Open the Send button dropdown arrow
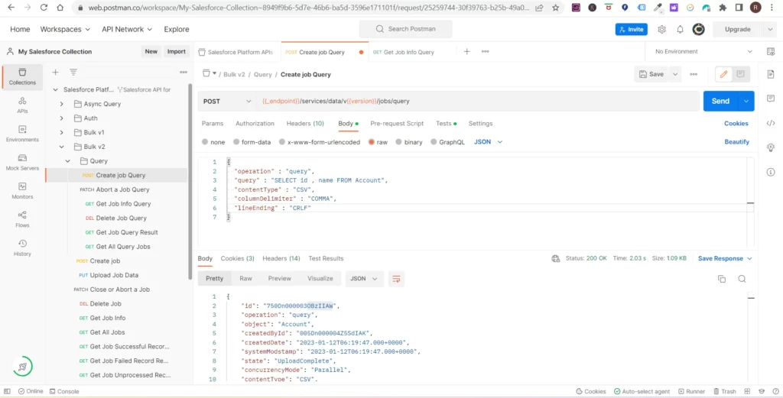This screenshot has height=398, width=783. [746, 102]
